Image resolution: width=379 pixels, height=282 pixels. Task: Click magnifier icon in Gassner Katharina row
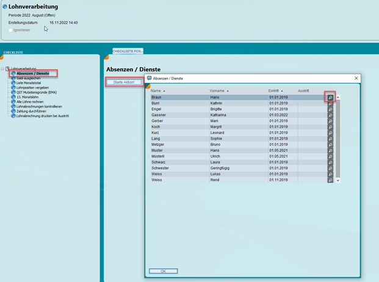330,115
